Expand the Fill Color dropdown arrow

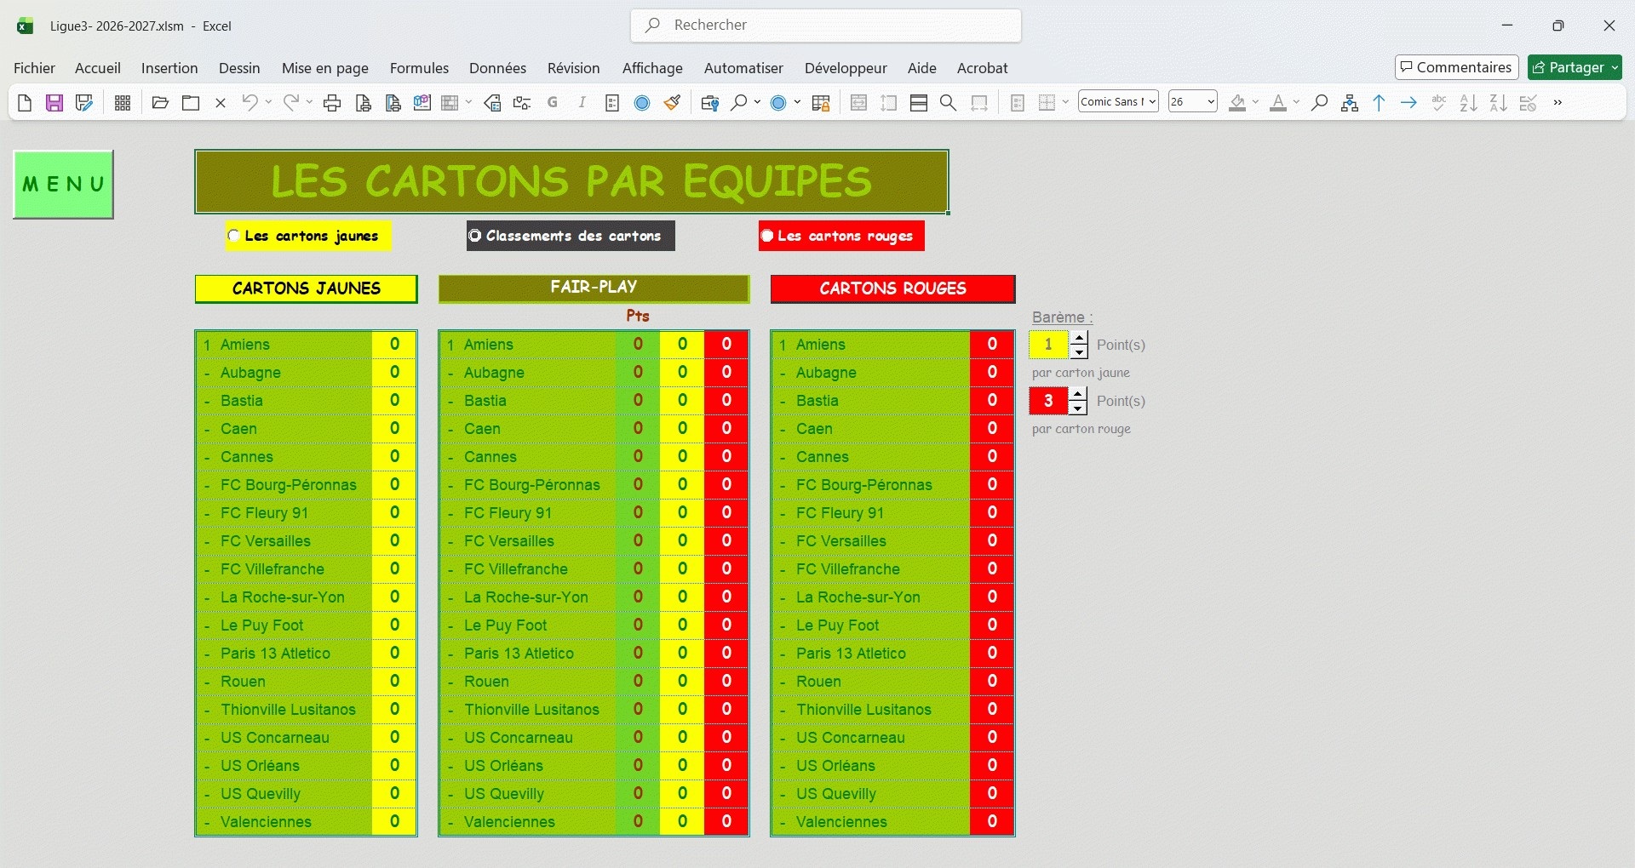(x=1256, y=103)
